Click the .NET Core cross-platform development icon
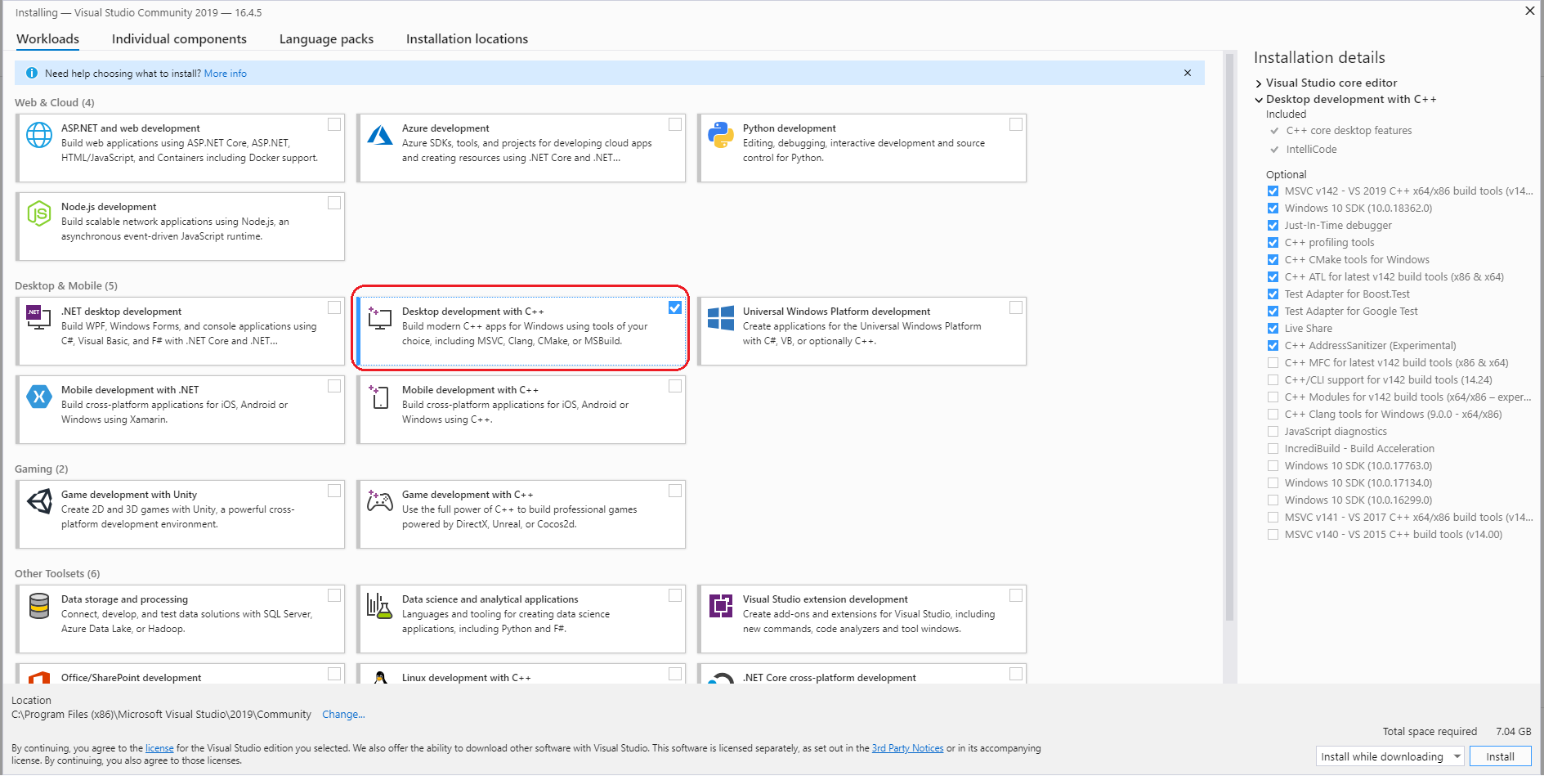Image resolution: width=1544 pixels, height=776 pixels. pos(721,679)
